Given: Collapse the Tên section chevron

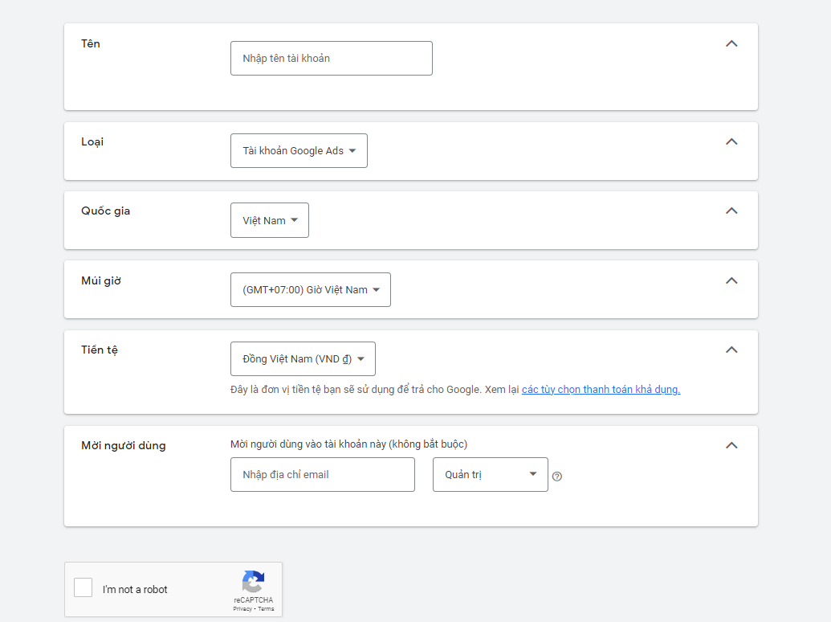Looking at the screenshot, I should pos(731,43).
